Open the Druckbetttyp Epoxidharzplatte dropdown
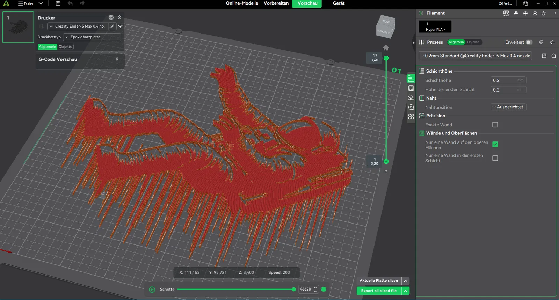The image size is (559, 300). [x=92, y=37]
